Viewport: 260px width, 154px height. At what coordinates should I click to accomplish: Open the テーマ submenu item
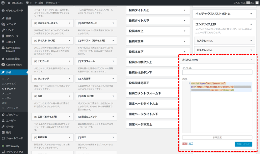point(5,79)
